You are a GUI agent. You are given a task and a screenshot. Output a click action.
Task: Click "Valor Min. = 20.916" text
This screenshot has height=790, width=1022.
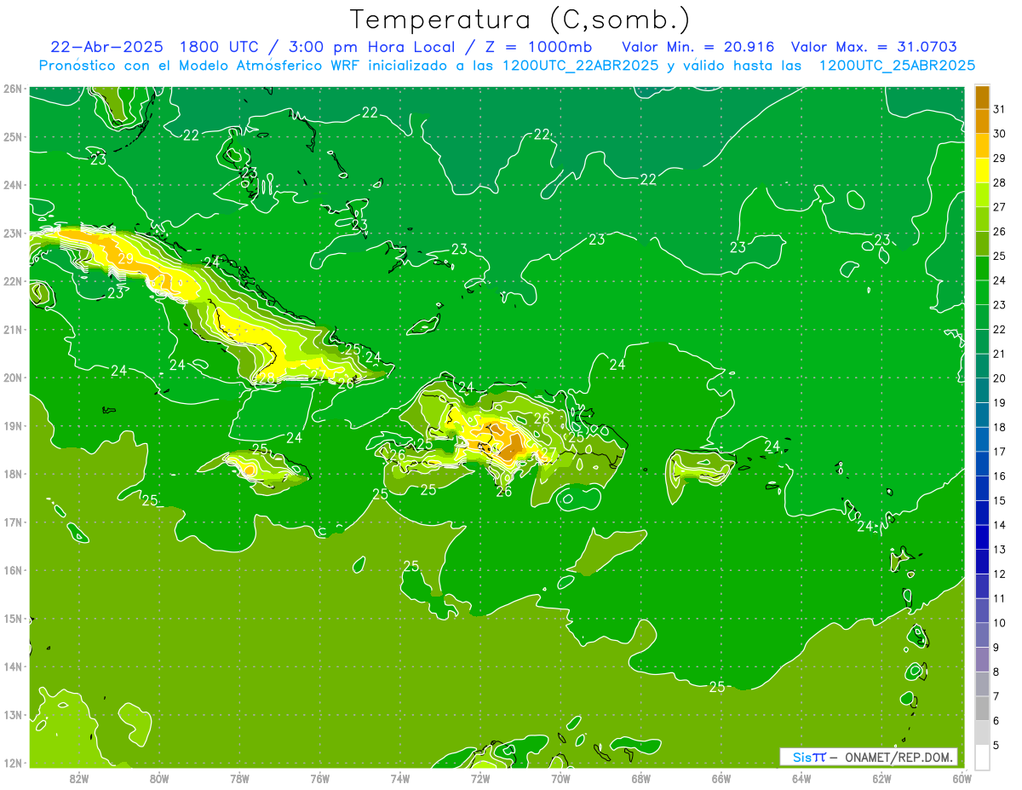pyautogui.click(x=698, y=46)
